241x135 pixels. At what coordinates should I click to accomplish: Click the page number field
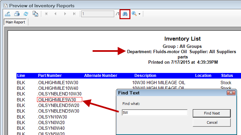point(97,14)
